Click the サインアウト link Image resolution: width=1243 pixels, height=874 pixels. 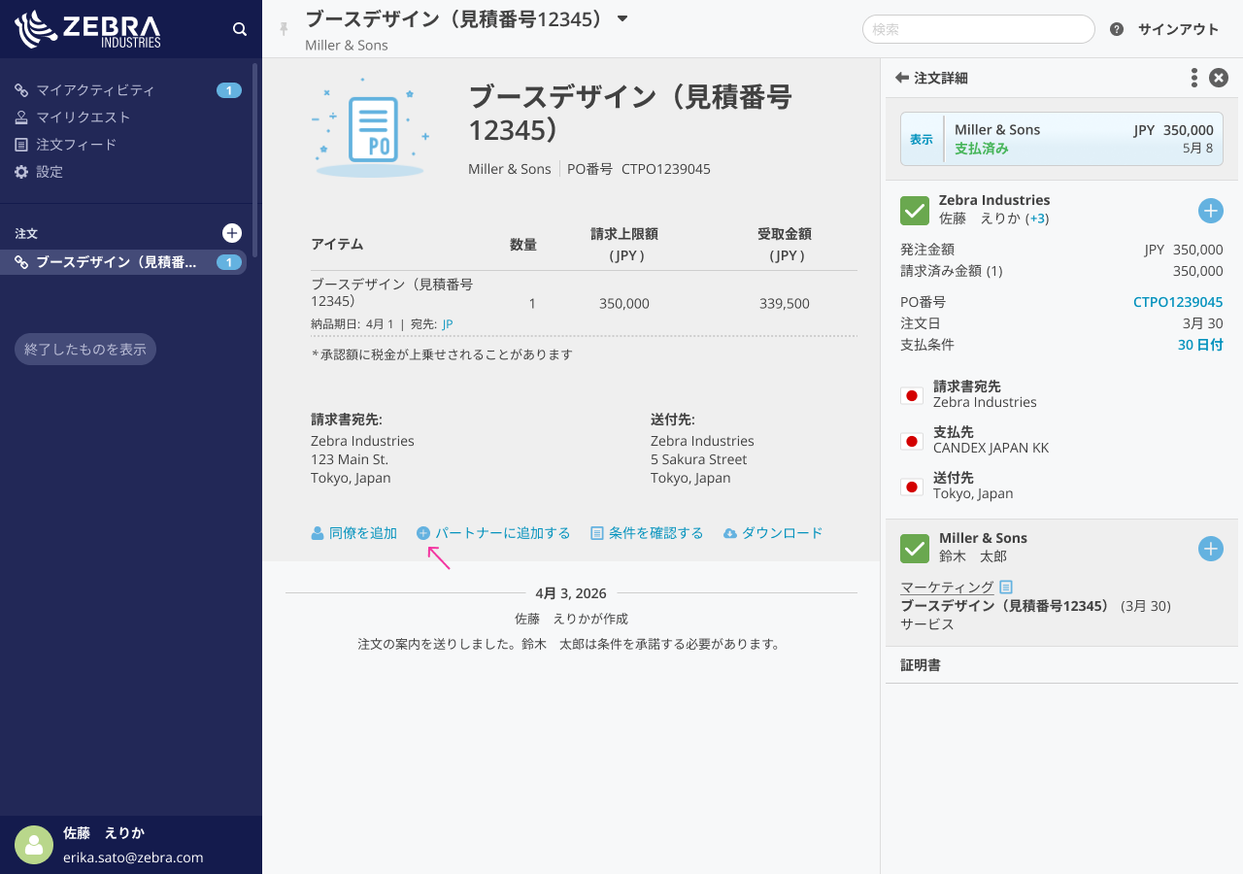[x=1178, y=29]
